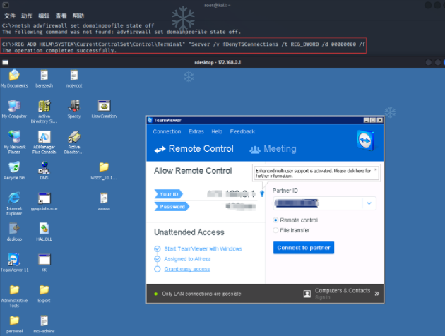This screenshot has height=336, width=445.
Task: Open TeamViewer Connection menu
Action: [x=167, y=131]
